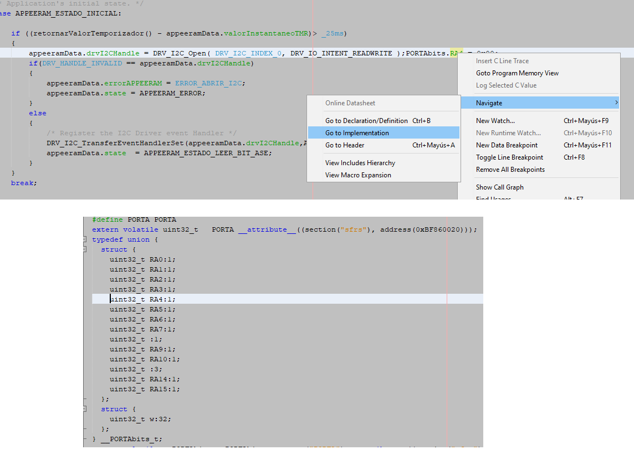Choose Remove All Breakpoints
The height and width of the screenshot is (470, 634).
click(x=539, y=169)
